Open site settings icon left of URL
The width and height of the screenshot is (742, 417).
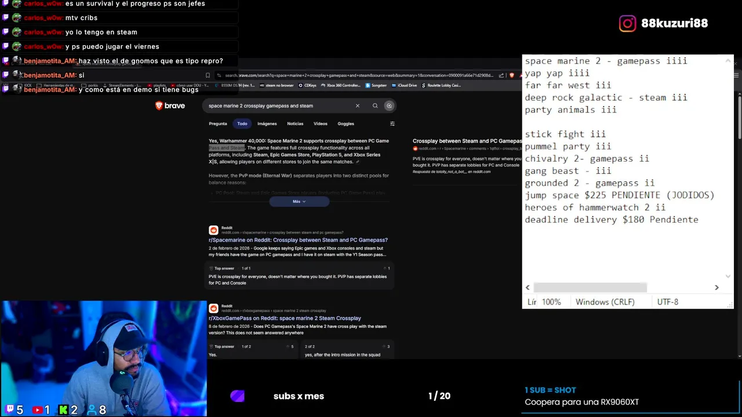(219, 75)
